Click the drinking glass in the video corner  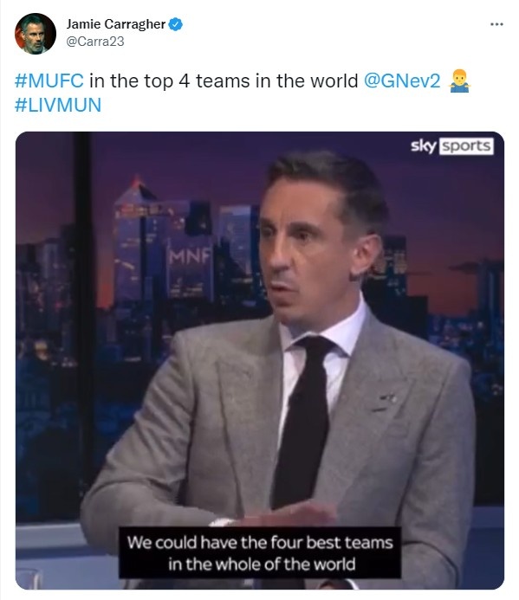point(28,578)
